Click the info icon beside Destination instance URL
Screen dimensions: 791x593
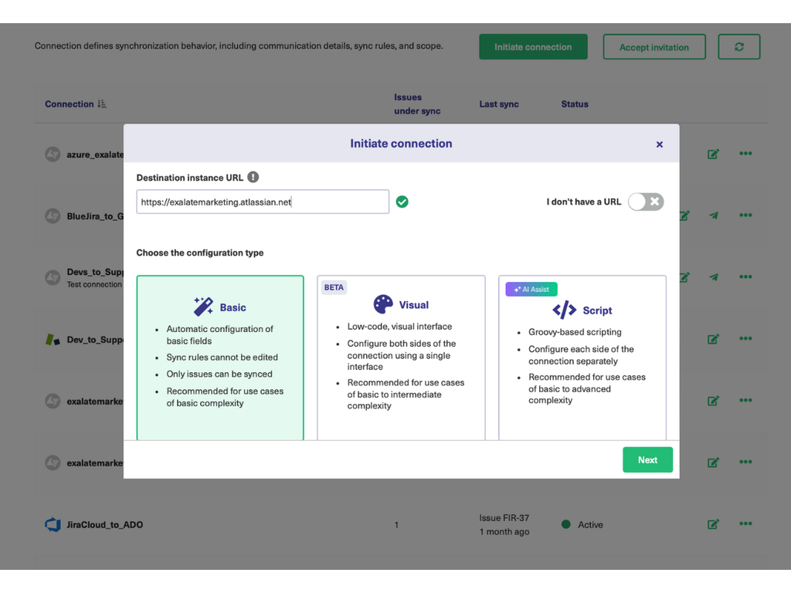point(253,178)
